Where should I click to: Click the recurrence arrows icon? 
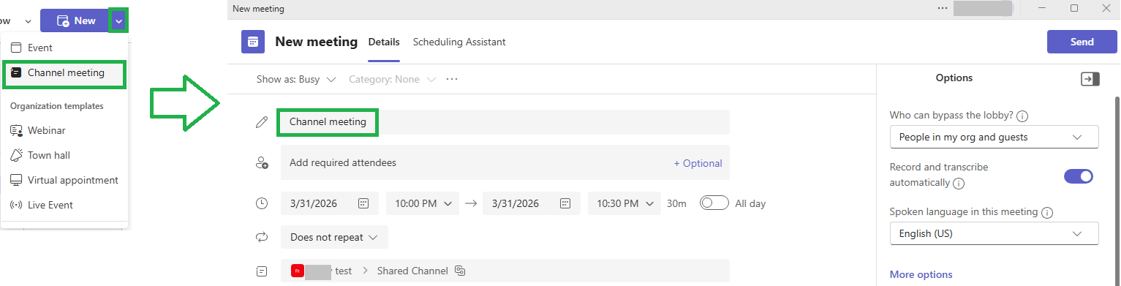point(262,237)
